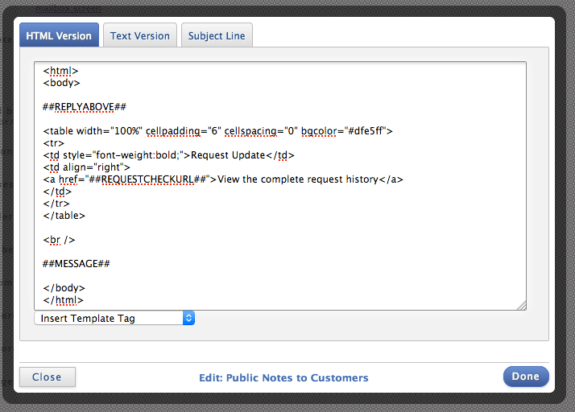The image size is (575, 412).
Task: Select the Subject Line tab
Action: [217, 35]
